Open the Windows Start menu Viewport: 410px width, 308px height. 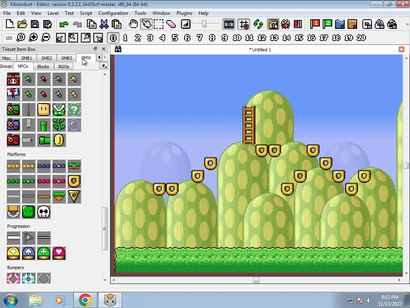[10, 300]
